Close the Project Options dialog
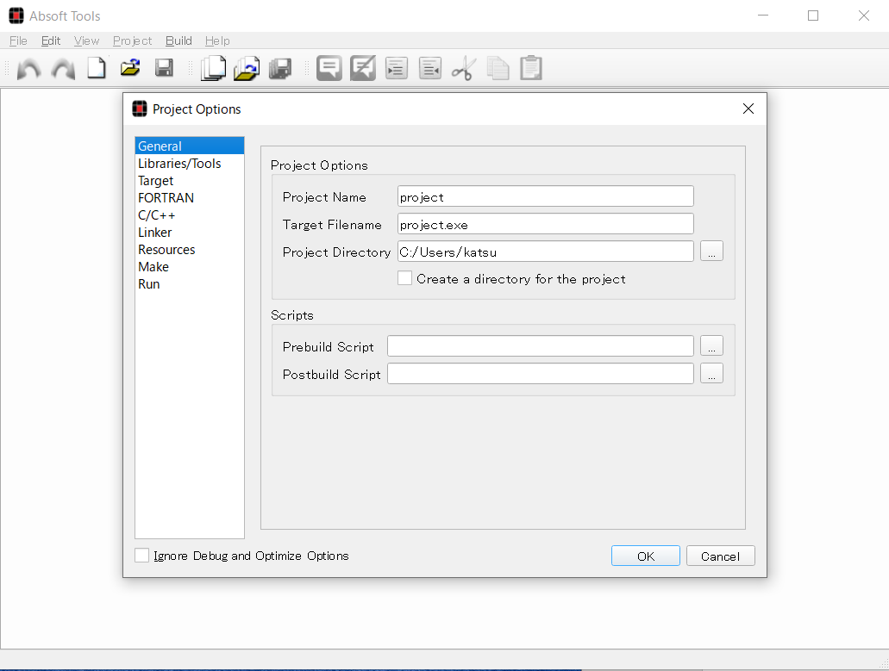889x671 pixels. tap(748, 109)
